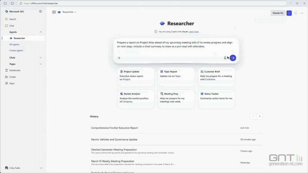Click the Microsoft 365 logo icon

(x=6, y=12)
